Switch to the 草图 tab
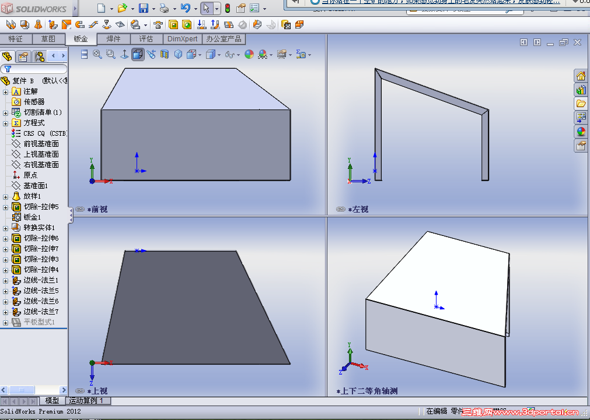 (48, 39)
